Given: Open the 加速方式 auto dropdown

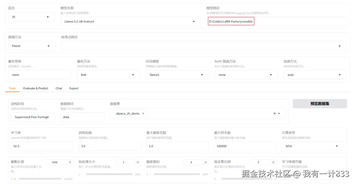Looking at the screenshot, I should (x=315, y=75).
